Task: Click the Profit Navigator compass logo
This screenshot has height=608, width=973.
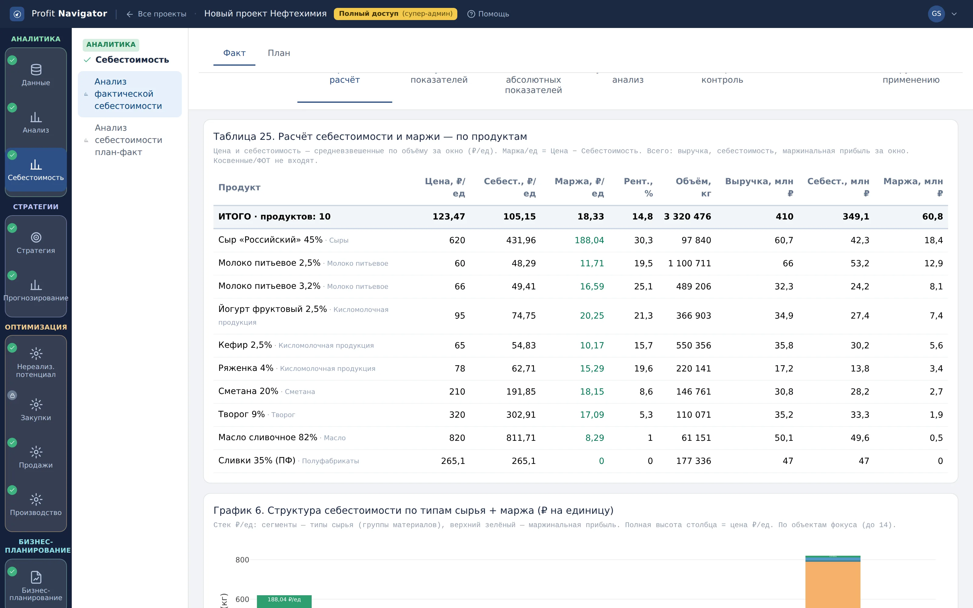Action: 17,14
